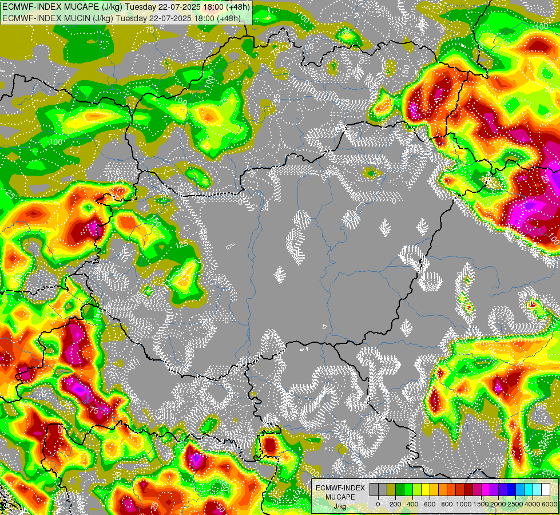This screenshot has height=515, width=560.
Task: Click the legend label MUCAPE
Action: click(x=340, y=497)
